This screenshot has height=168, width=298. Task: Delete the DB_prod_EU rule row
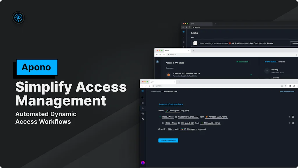coord(293,123)
